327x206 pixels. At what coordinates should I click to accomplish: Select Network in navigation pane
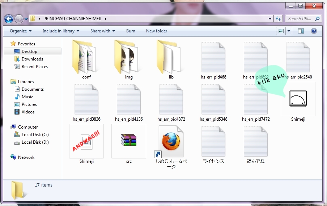pyautogui.click(x=26, y=157)
